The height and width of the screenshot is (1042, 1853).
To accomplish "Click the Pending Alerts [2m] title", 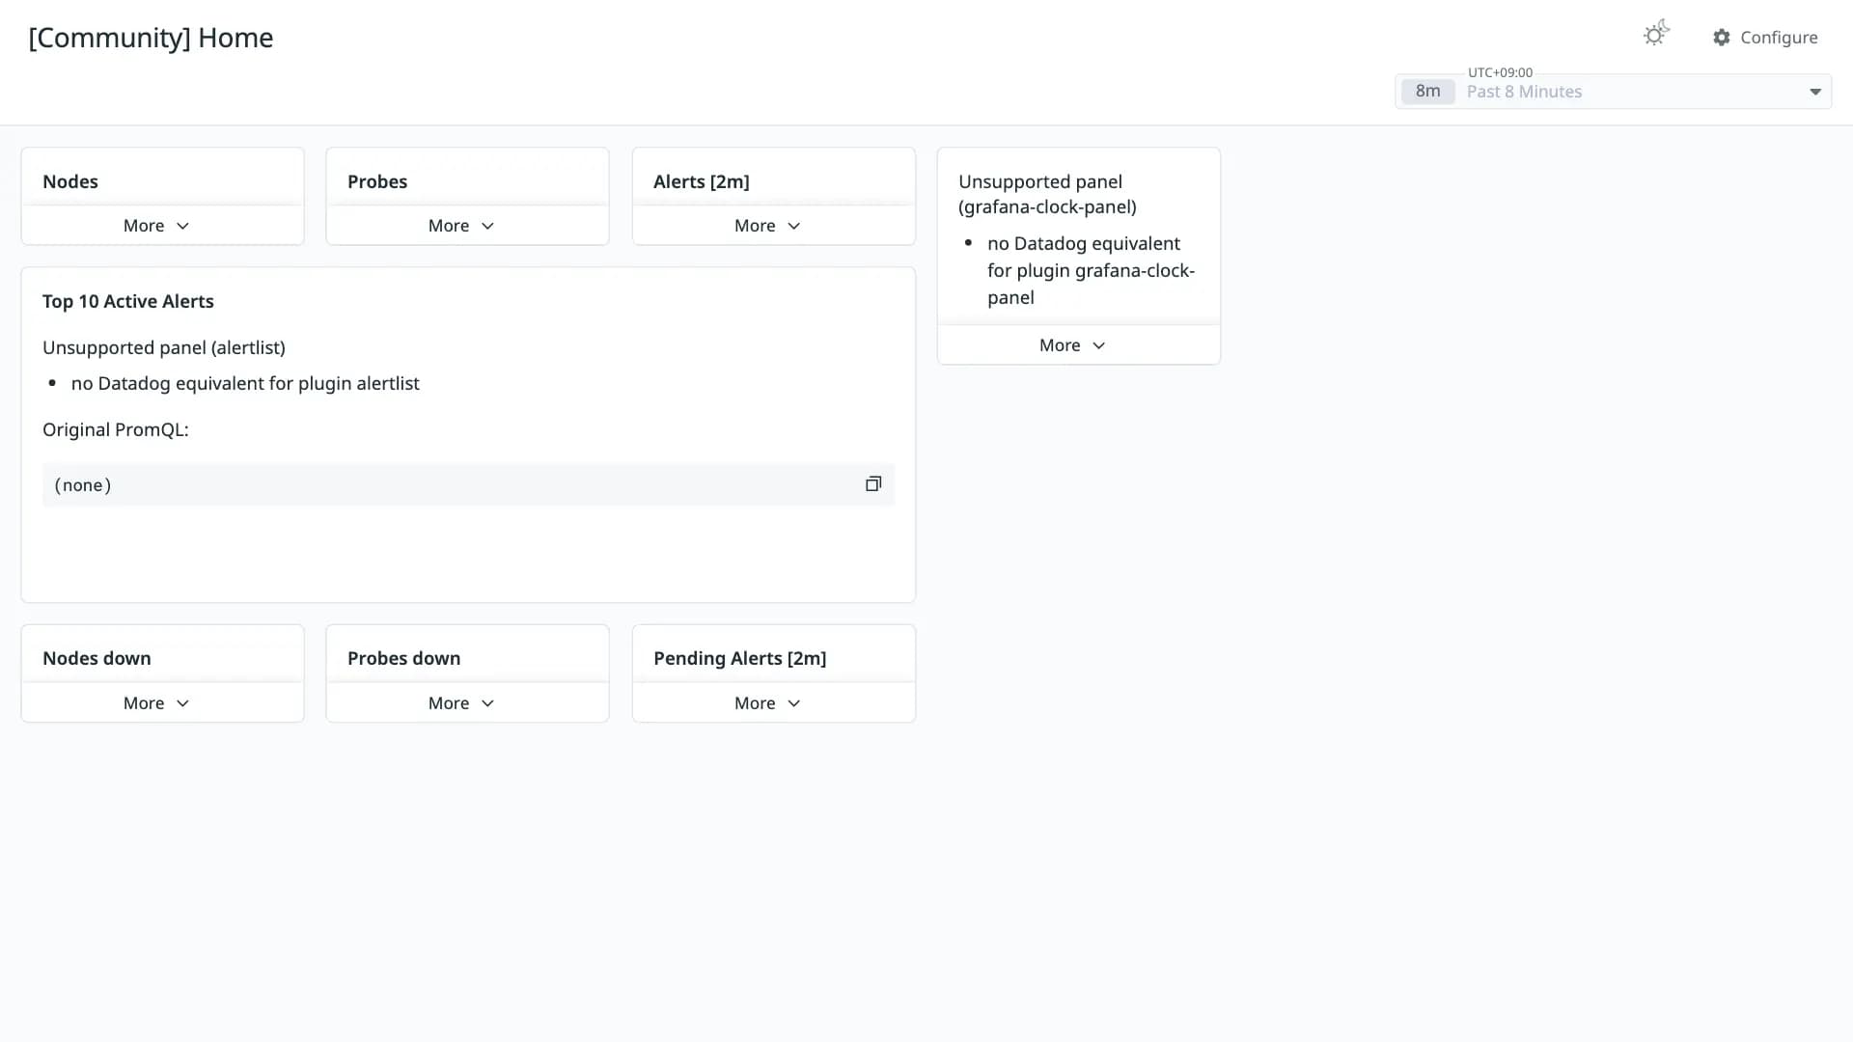I will pos(740,658).
